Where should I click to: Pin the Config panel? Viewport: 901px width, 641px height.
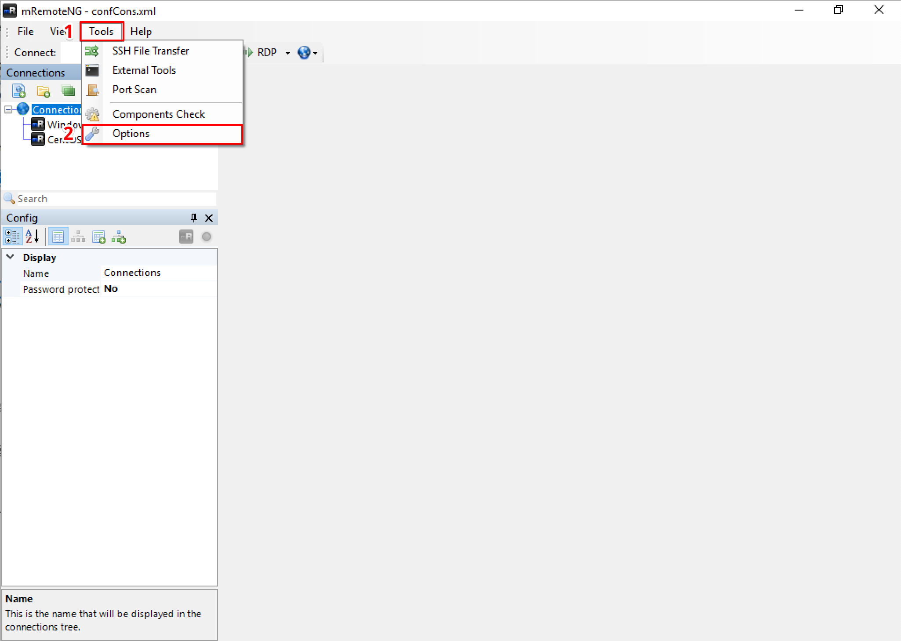point(193,218)
